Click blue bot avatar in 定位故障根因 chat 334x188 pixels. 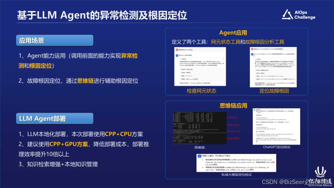[x=252, y=54]
